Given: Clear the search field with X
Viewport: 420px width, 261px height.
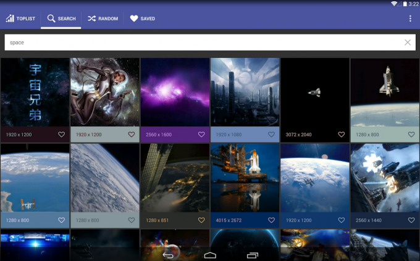Looking at the screenshot, I should [x=408, y=43].
